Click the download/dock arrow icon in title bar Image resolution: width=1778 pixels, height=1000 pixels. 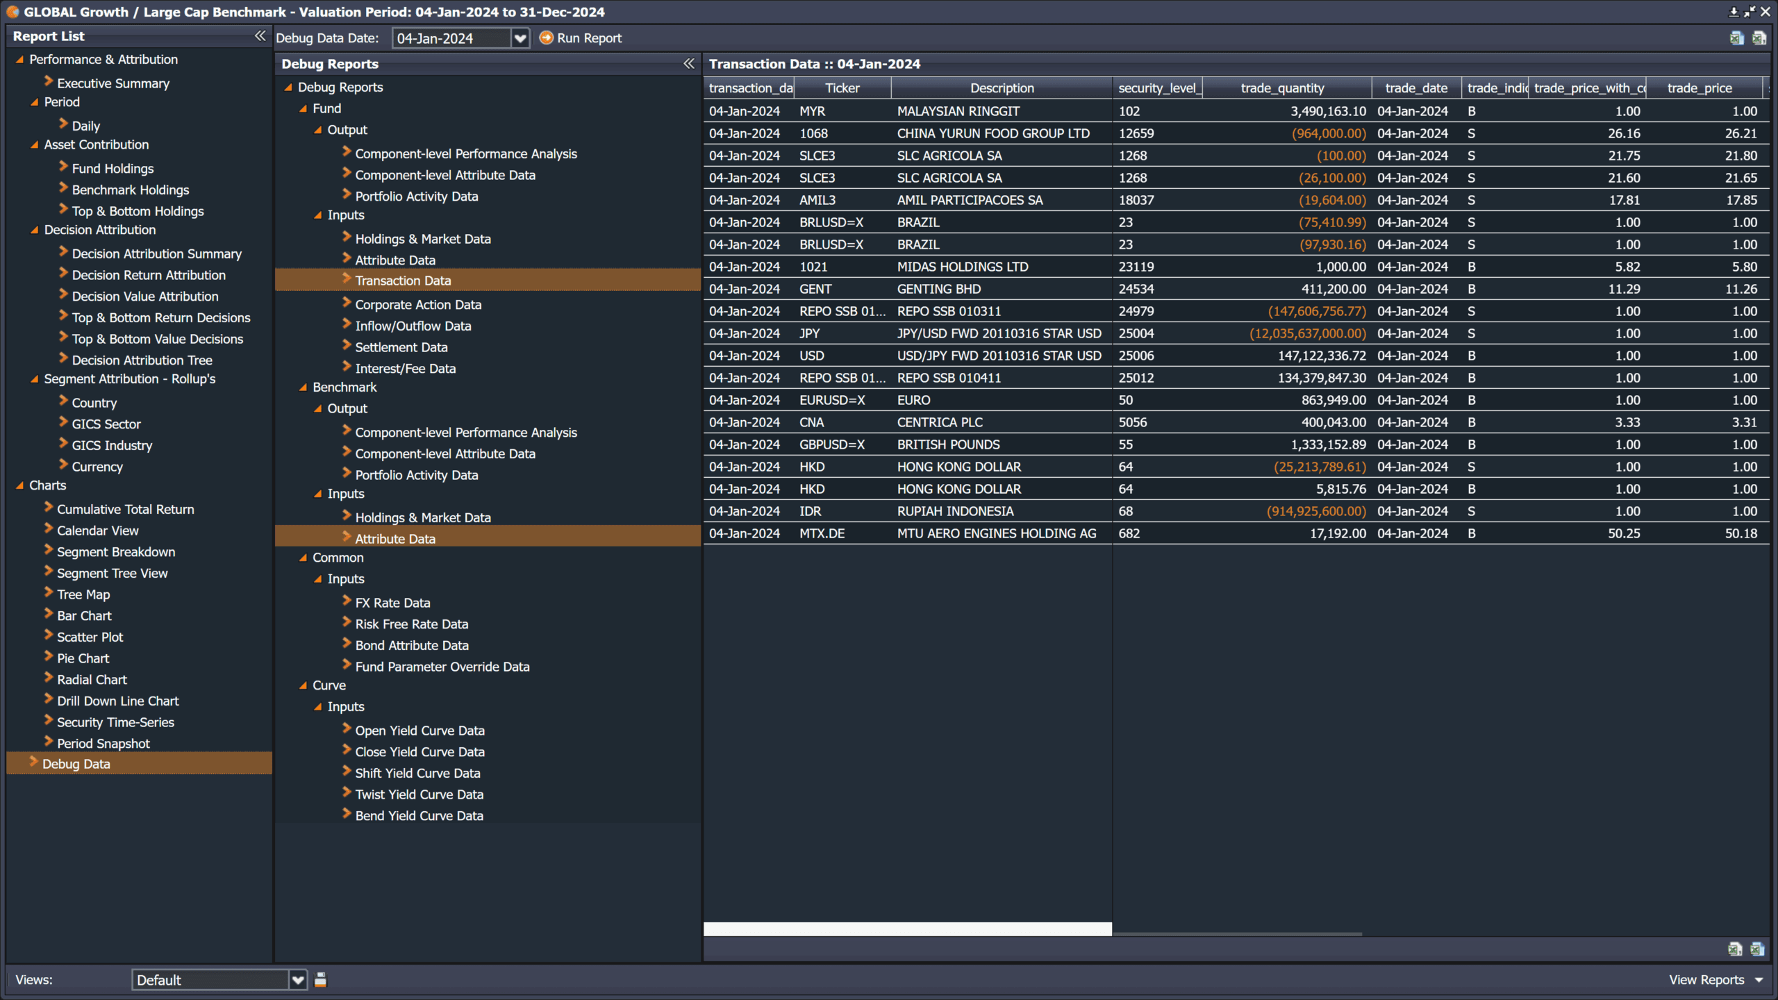click(x=1733, y=12)
